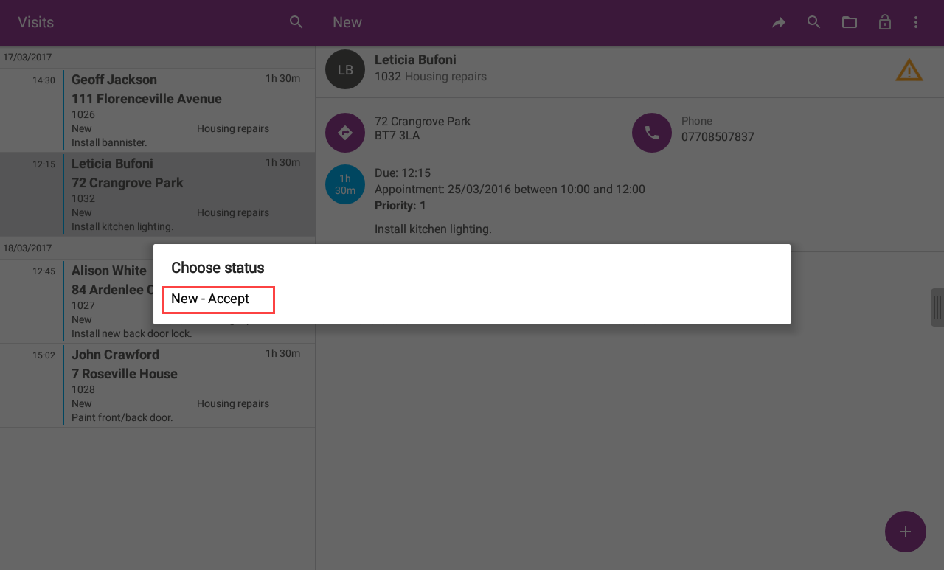Tap 'Install bannister.' description

(x=109, y=142)
